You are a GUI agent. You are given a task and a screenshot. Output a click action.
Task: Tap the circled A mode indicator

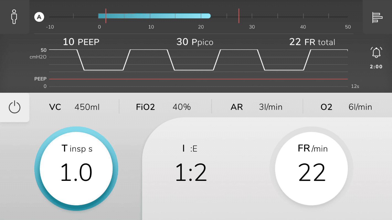tap(39, 17)
